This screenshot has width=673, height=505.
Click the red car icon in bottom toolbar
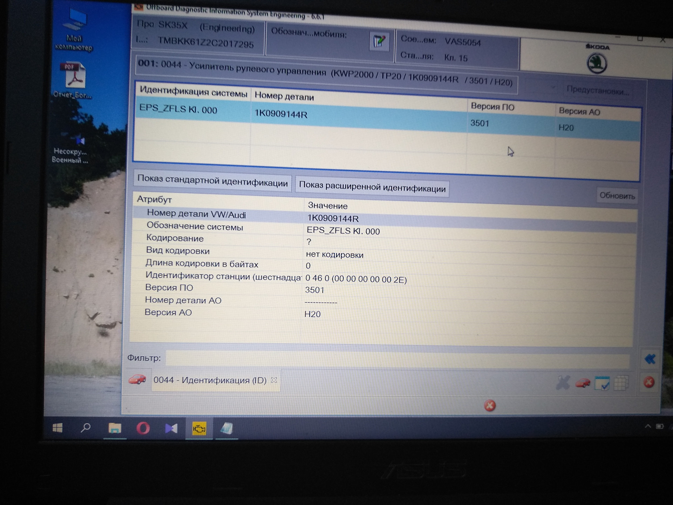click(583, 383)
